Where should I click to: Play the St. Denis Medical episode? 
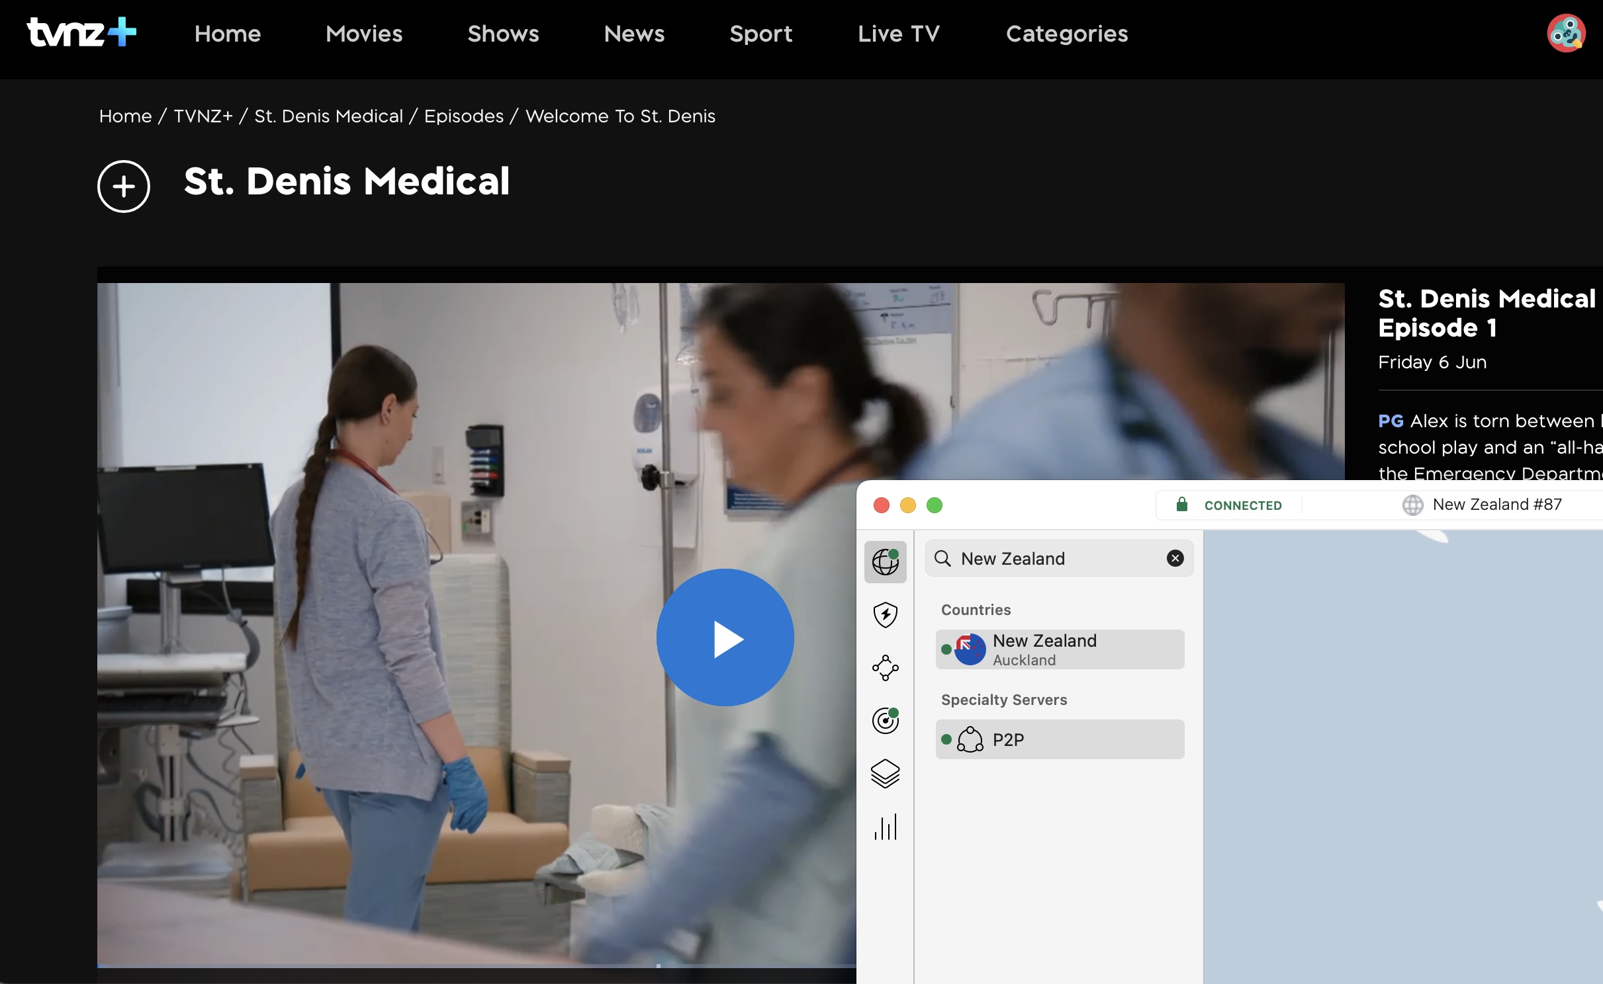click(725, 637)
